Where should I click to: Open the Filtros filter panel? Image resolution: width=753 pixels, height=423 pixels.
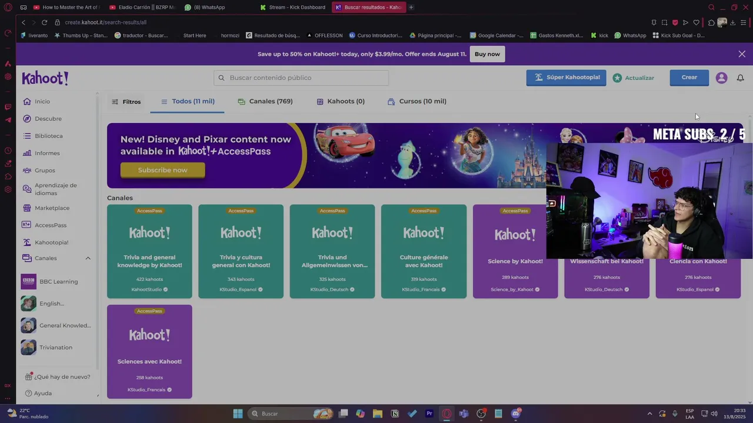(x=126, y=102)
